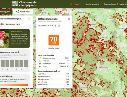Click the Chasseurs de champignons logo icon
The height and width of the screenshot is (97, 127).
pos(15,4)
